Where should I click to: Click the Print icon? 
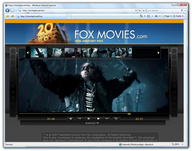point(156,16)
